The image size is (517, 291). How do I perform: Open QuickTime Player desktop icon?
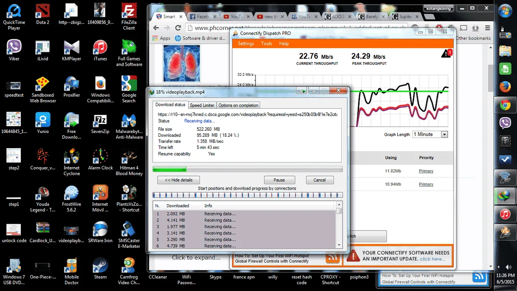tap(14, 17)
